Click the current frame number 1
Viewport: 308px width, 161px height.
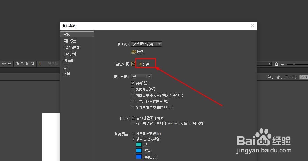40,63
